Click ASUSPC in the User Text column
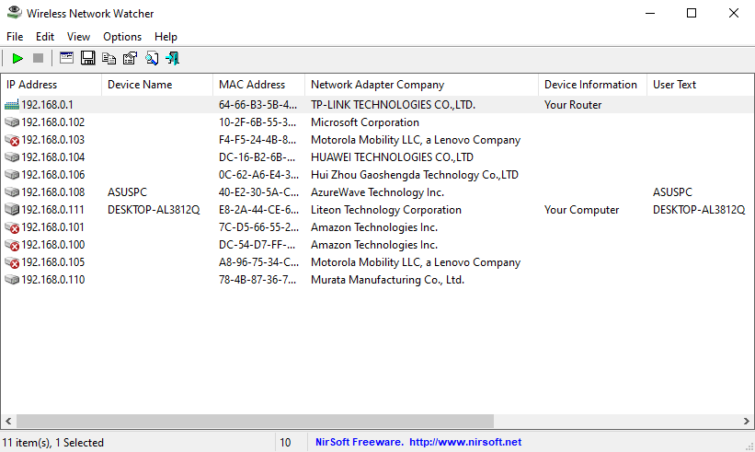This screenshot has height=452, width=755. (672, 192)
